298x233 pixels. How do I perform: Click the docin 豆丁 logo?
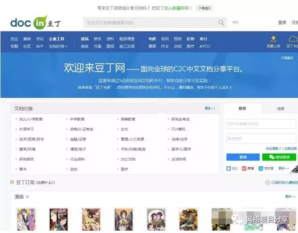35,23
